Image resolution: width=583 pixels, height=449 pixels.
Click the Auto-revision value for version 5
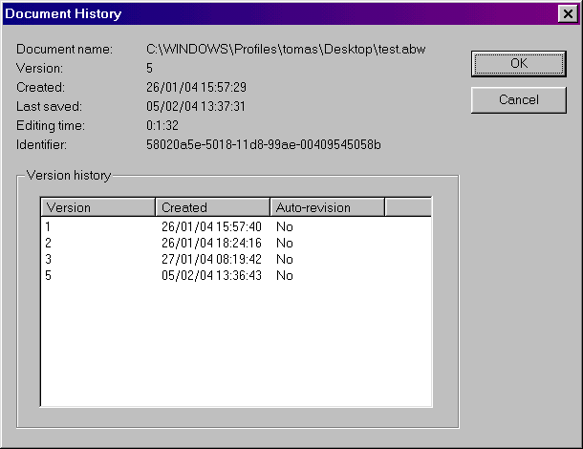284,275
